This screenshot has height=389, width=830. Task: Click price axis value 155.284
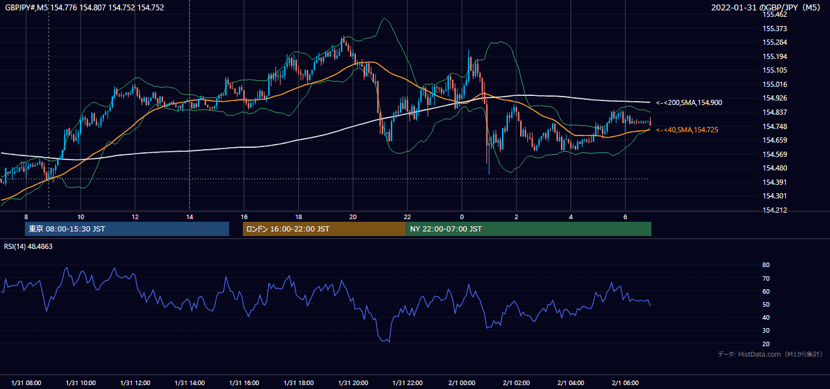[775, 42]
